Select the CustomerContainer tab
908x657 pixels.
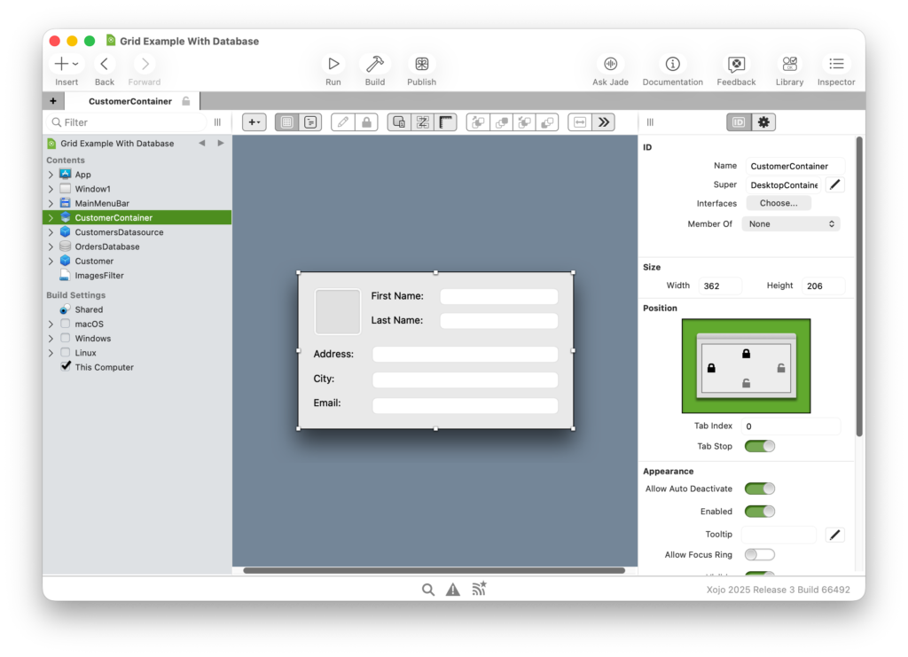coord(130,101)
